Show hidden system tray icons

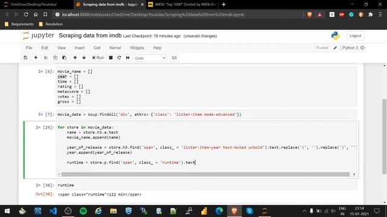coord(304,211)
